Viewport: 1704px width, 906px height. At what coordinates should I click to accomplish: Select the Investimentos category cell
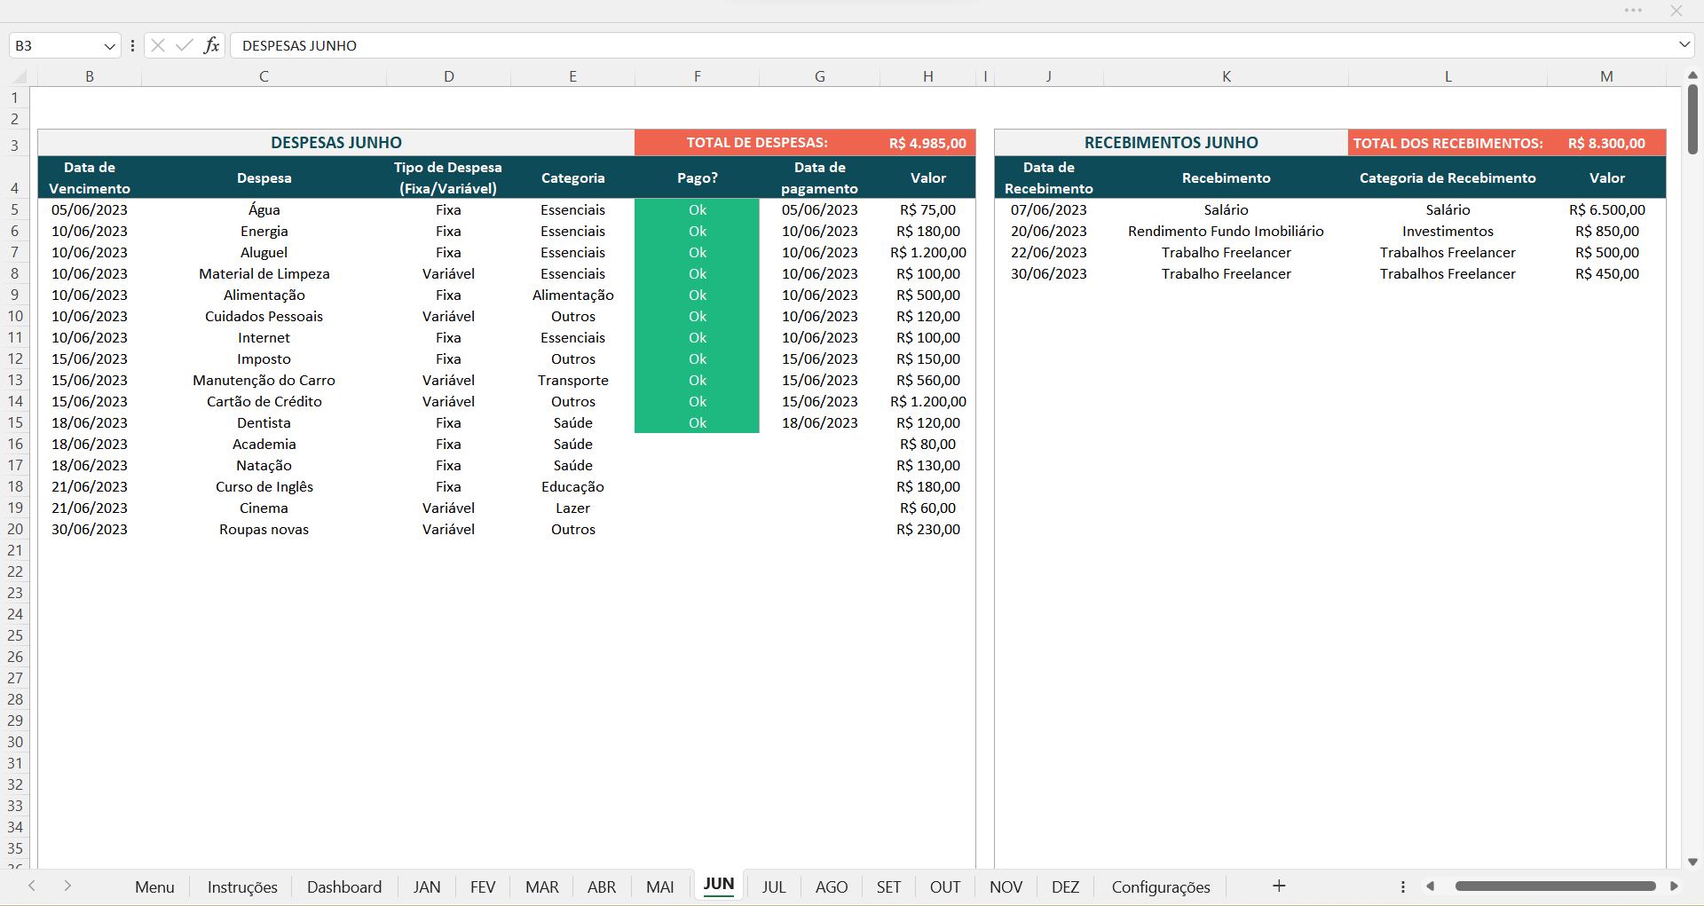pyautogui.click(x=1448, y=231)
